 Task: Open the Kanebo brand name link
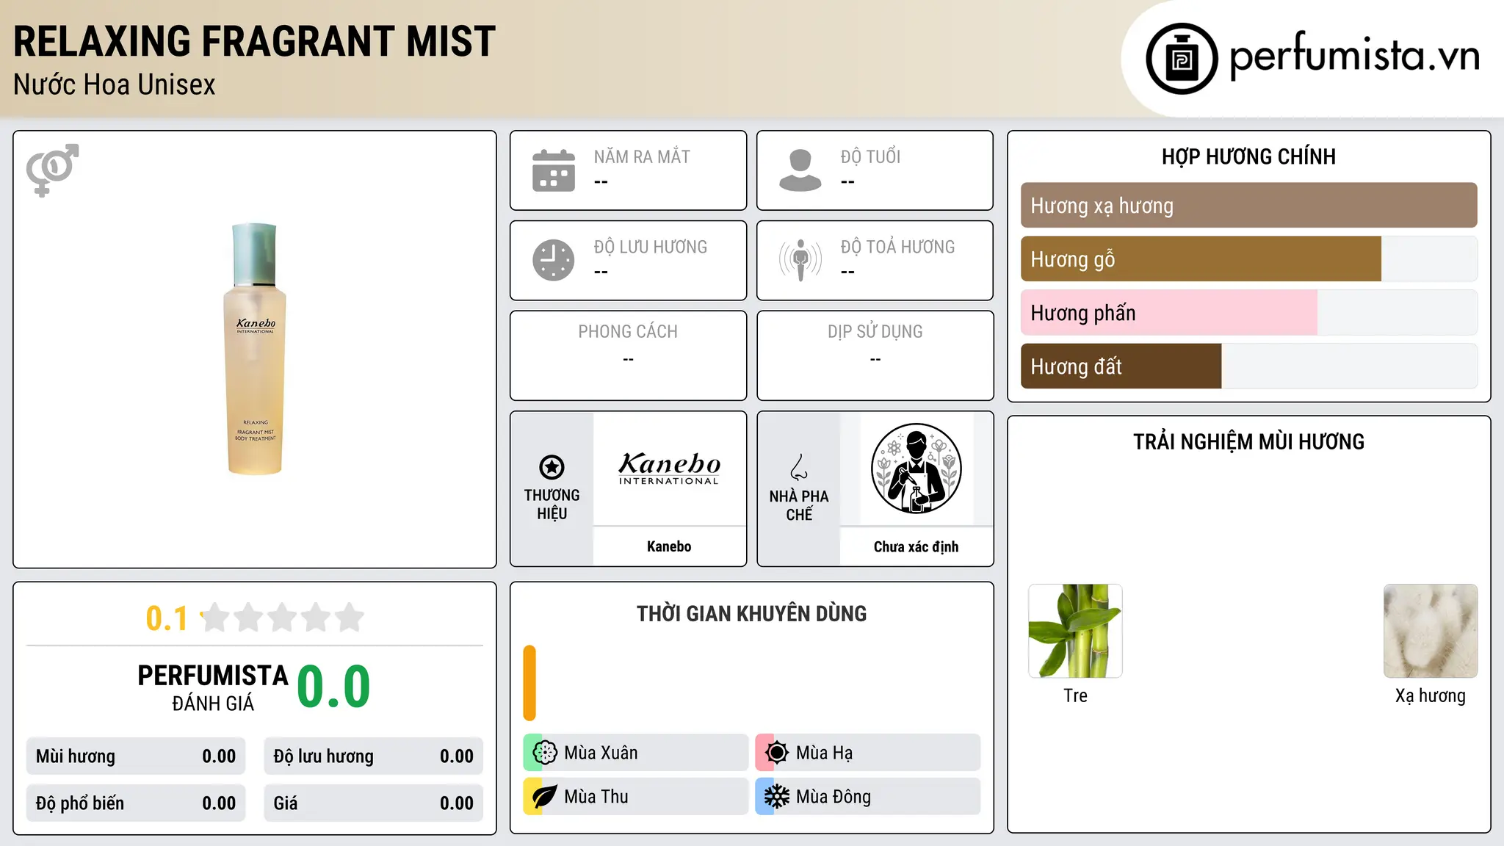pos(669,546)
